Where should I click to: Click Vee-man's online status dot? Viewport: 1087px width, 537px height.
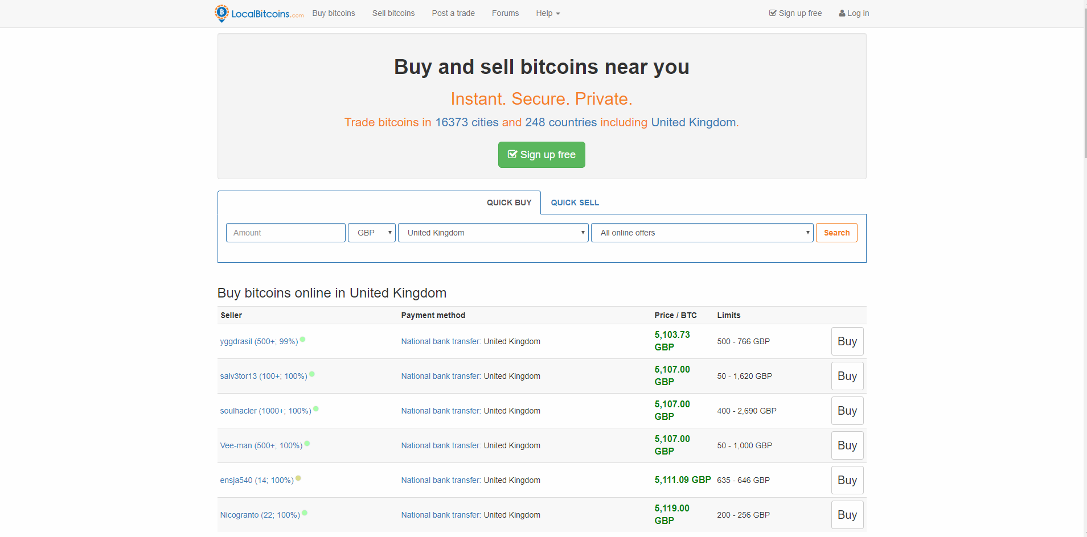(x=307, y=444)
